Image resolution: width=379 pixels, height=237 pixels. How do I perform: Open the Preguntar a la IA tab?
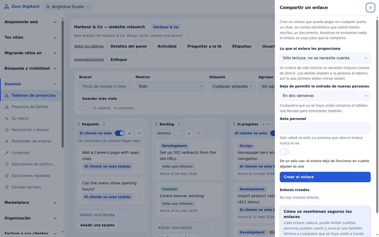pyautogui.click(x=204, y=46)
